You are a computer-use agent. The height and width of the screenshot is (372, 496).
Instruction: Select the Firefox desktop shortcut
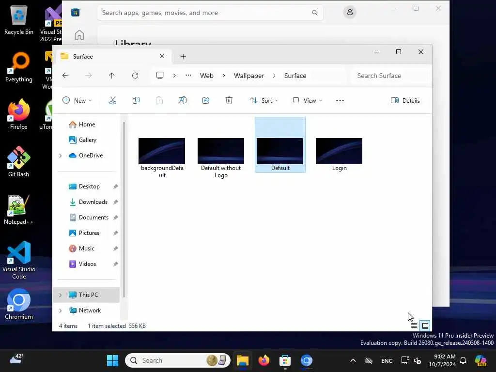19,114
